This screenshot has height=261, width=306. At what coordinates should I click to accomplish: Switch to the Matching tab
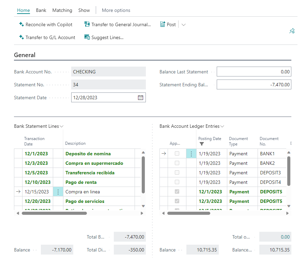62,10
